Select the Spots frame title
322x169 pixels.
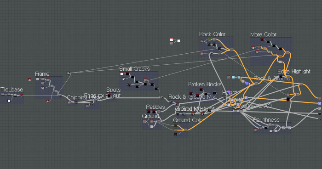[x=113, y=90]
